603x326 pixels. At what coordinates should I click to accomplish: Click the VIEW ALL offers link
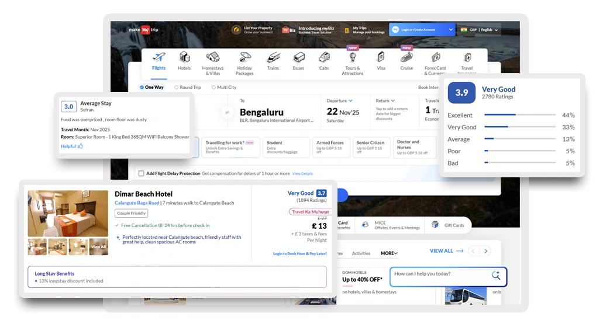coord(446,251)
